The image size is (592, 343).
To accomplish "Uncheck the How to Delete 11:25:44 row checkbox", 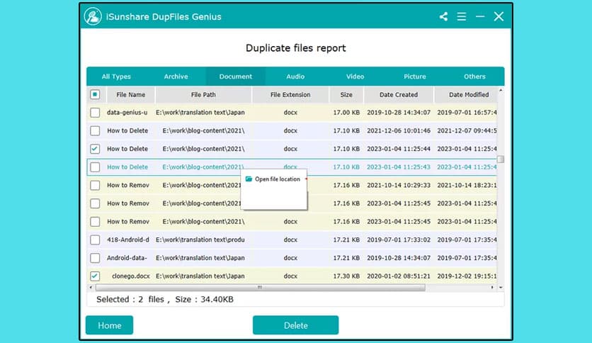I will tap(95, 149).
